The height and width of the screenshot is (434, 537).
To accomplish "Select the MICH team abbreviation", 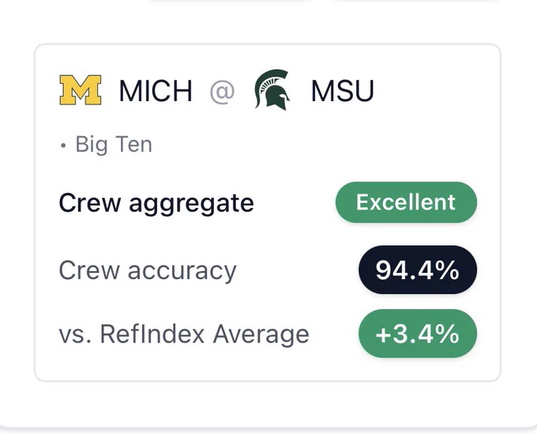I will (156, 91).
